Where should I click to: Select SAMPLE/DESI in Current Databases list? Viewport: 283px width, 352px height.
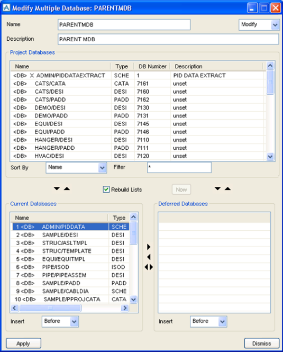[70, 235]
